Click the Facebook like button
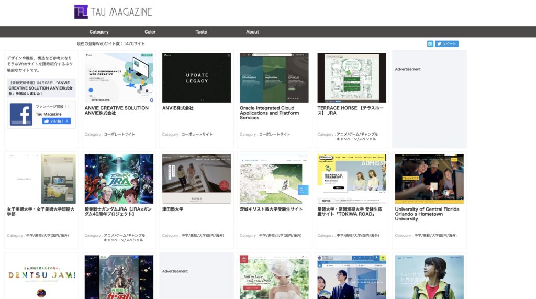 pyautogui.click(x=57, y=121)
